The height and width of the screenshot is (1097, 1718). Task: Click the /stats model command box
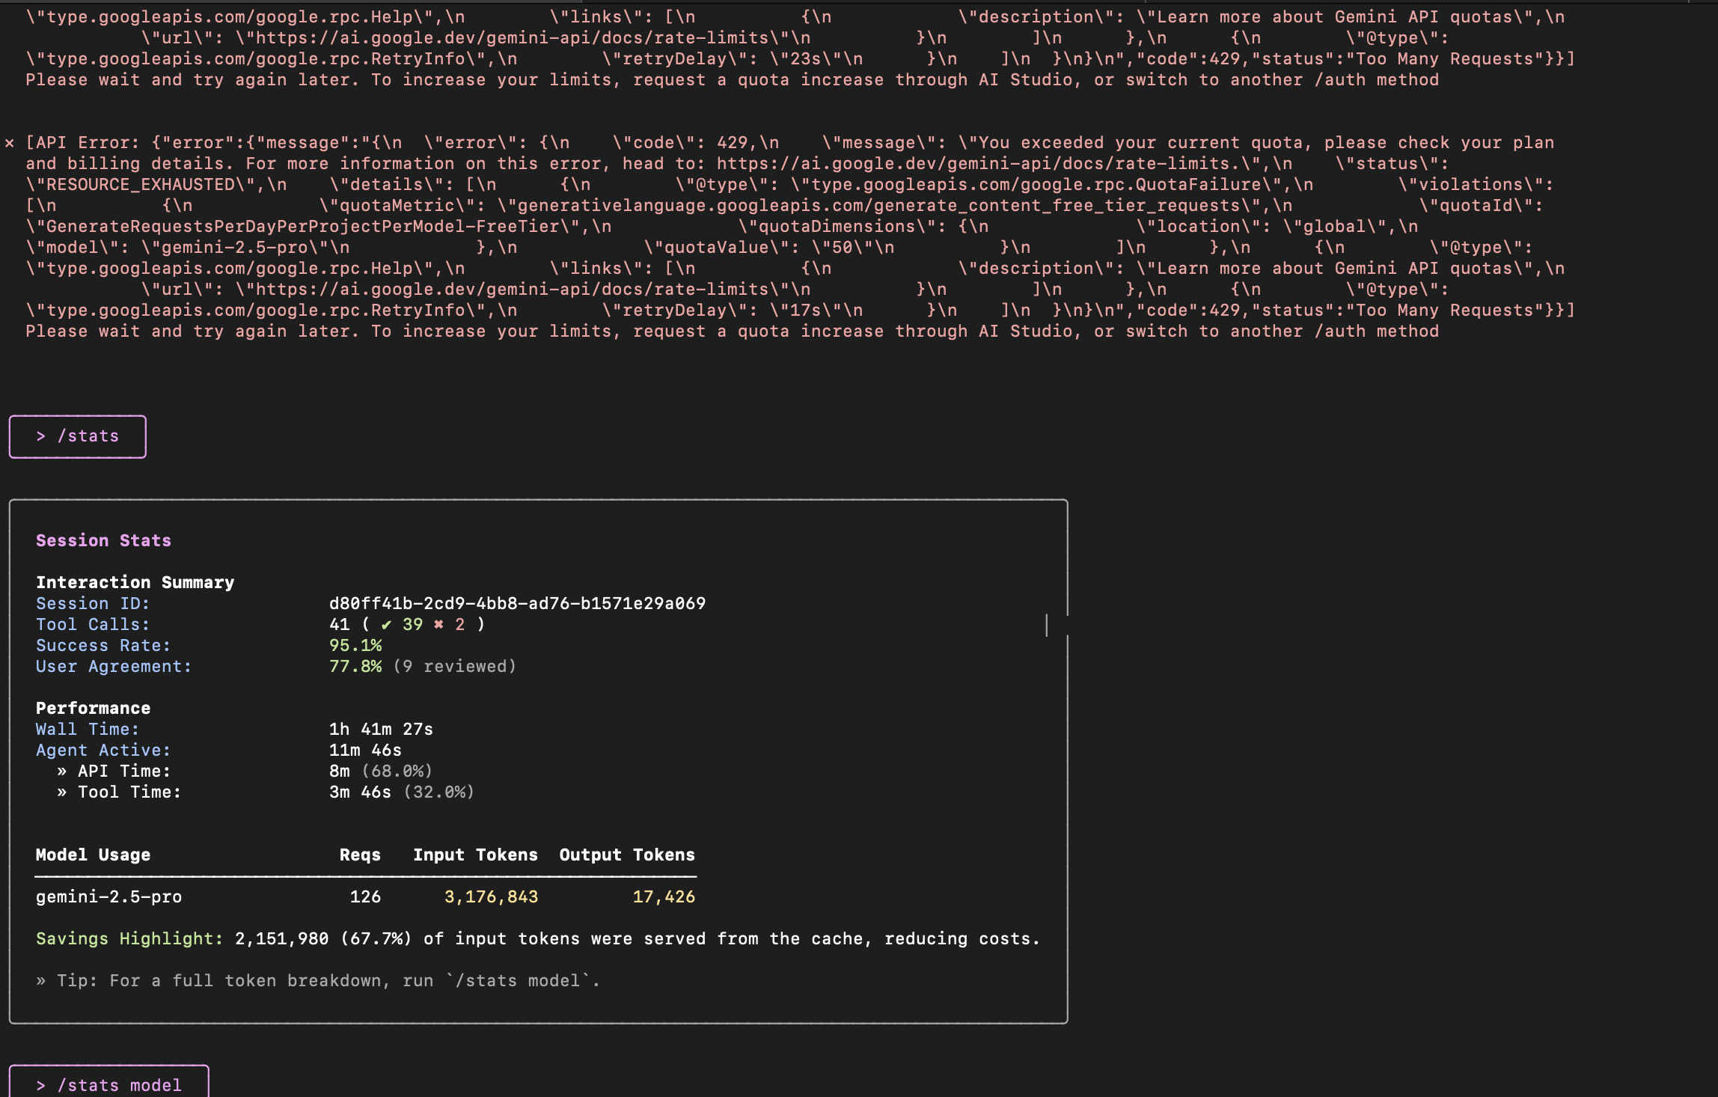109,1082
